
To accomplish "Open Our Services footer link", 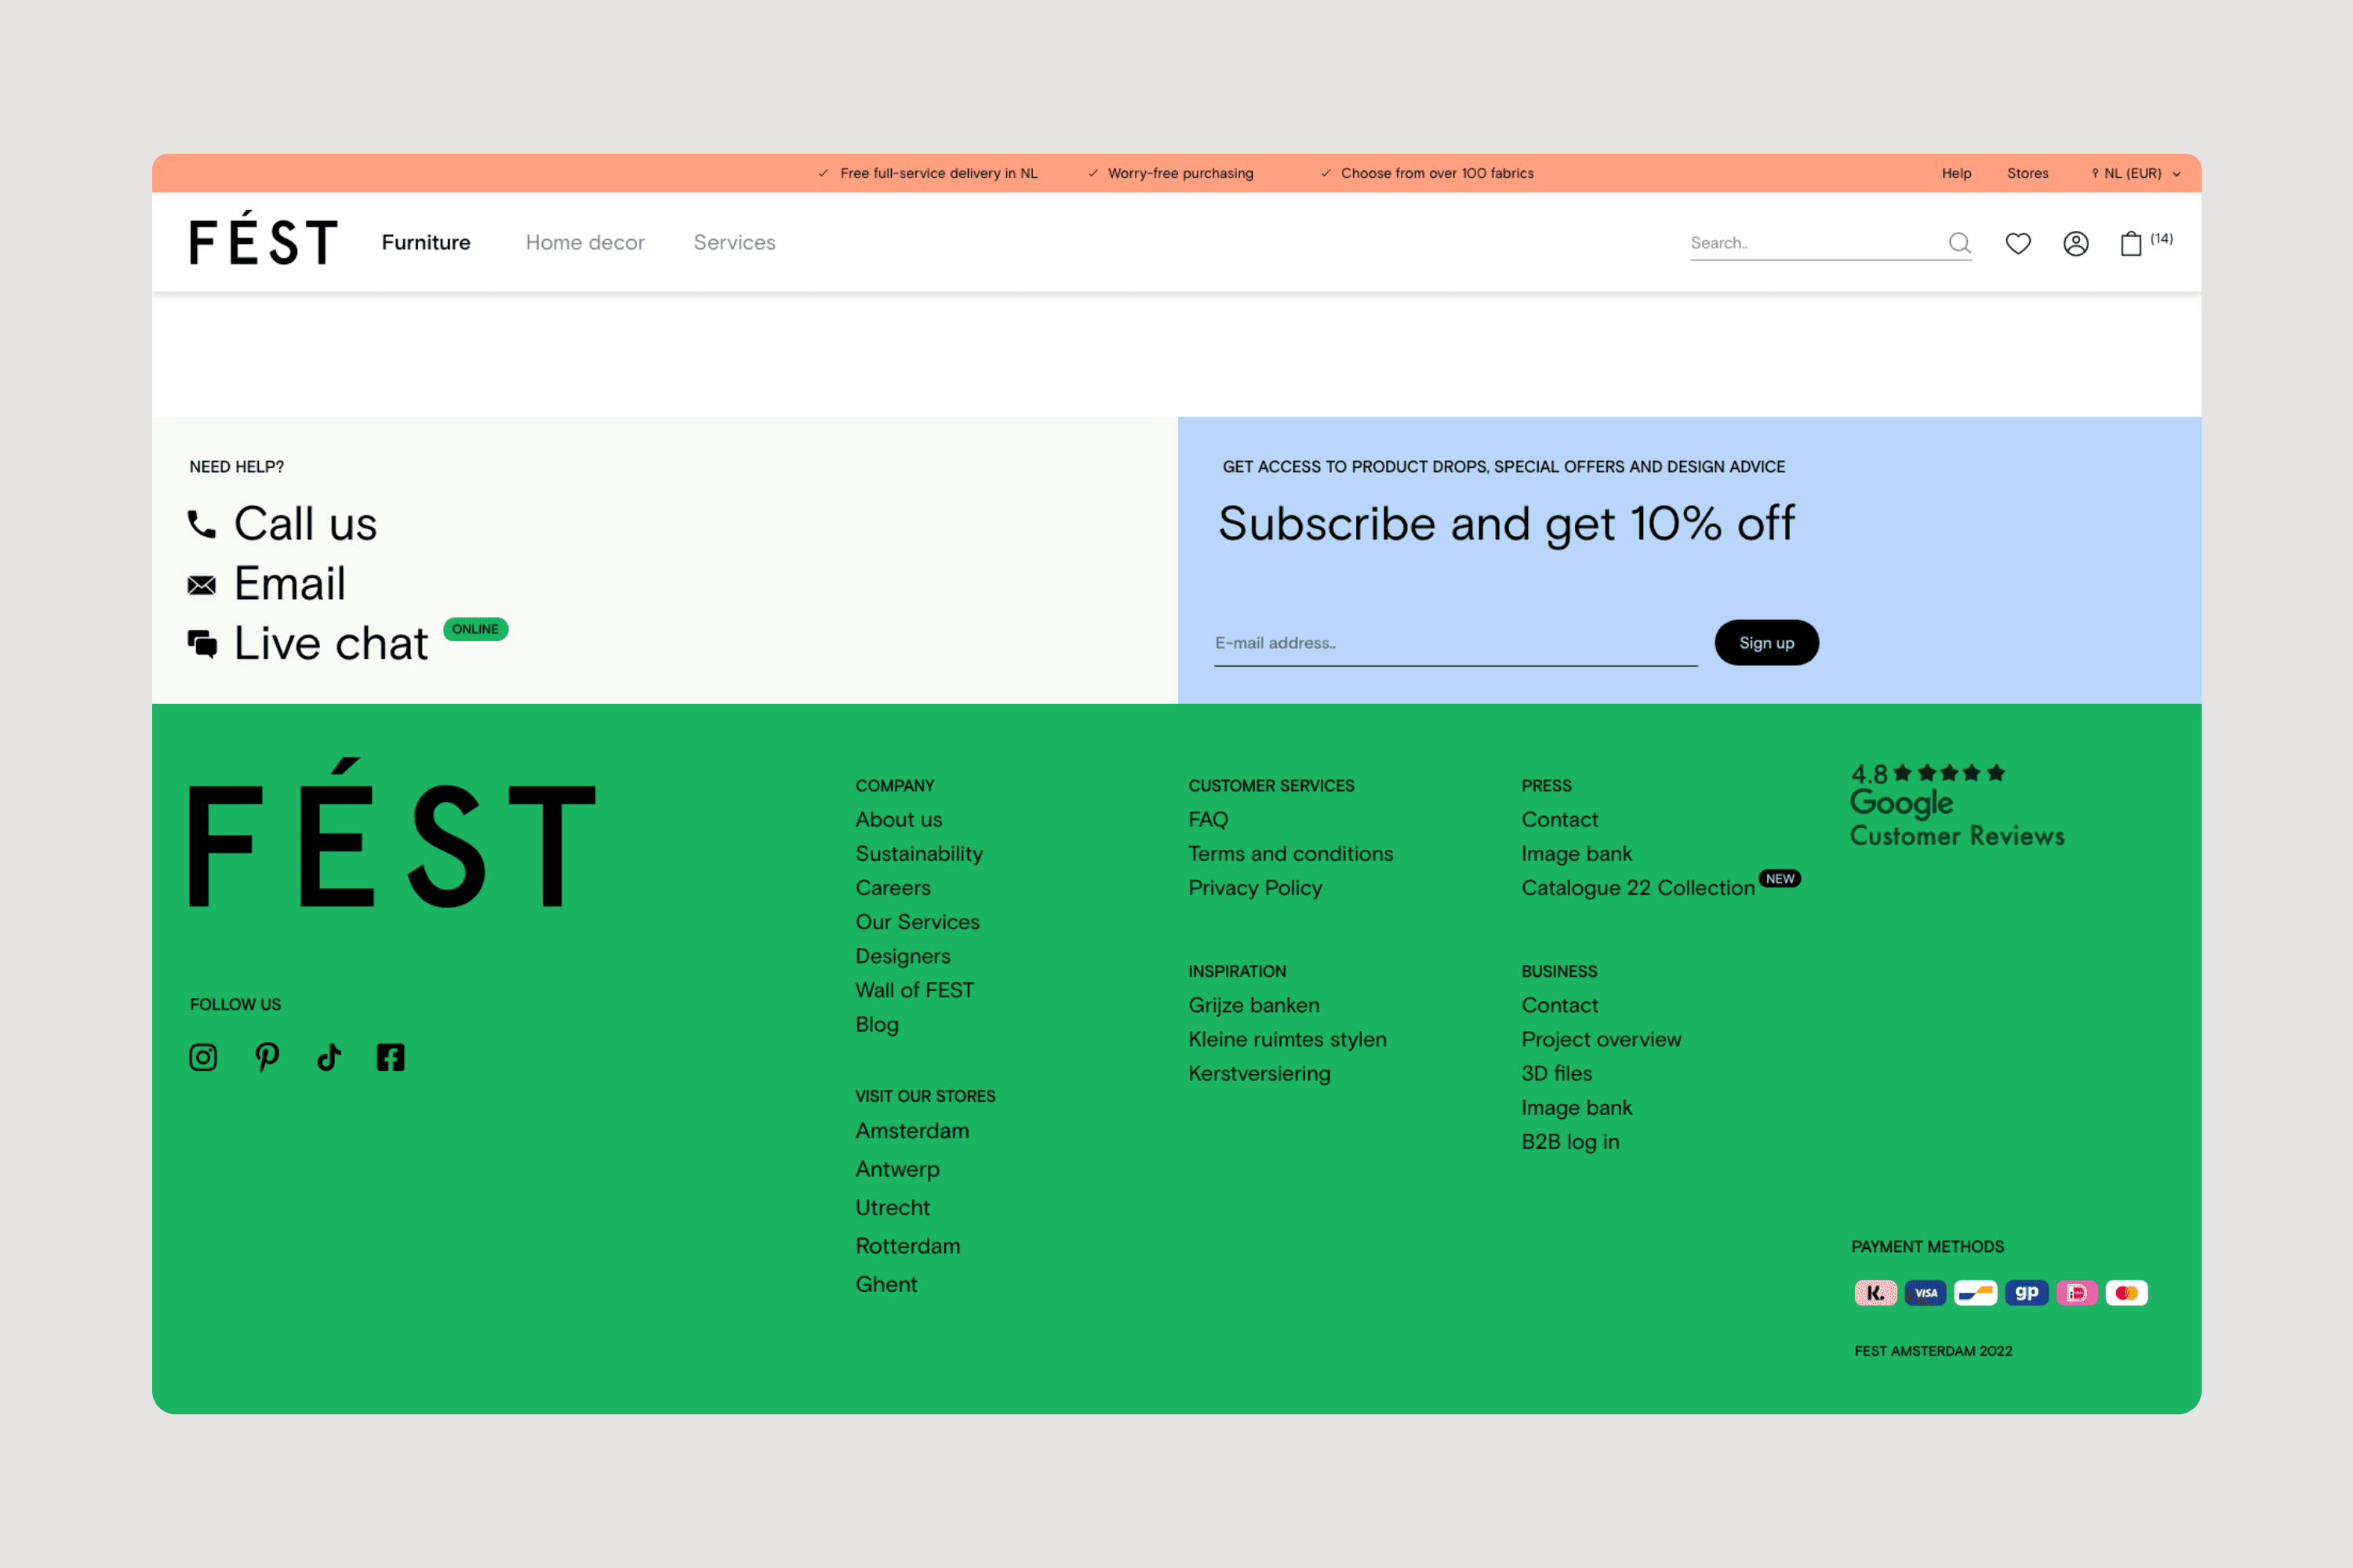I will coord(916,922).
